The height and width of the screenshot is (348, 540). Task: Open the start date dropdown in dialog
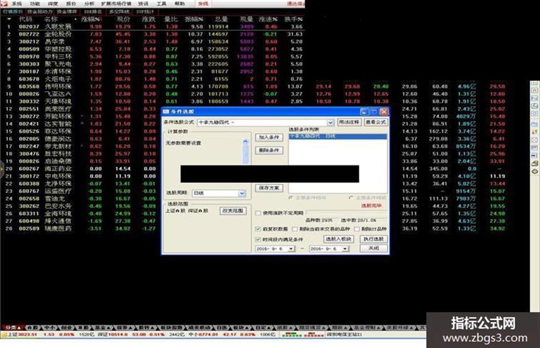tap(291, 249)
